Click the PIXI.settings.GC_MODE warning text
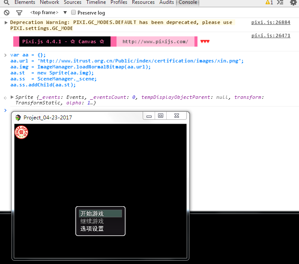Screen dimensions: 299x264 42,28
